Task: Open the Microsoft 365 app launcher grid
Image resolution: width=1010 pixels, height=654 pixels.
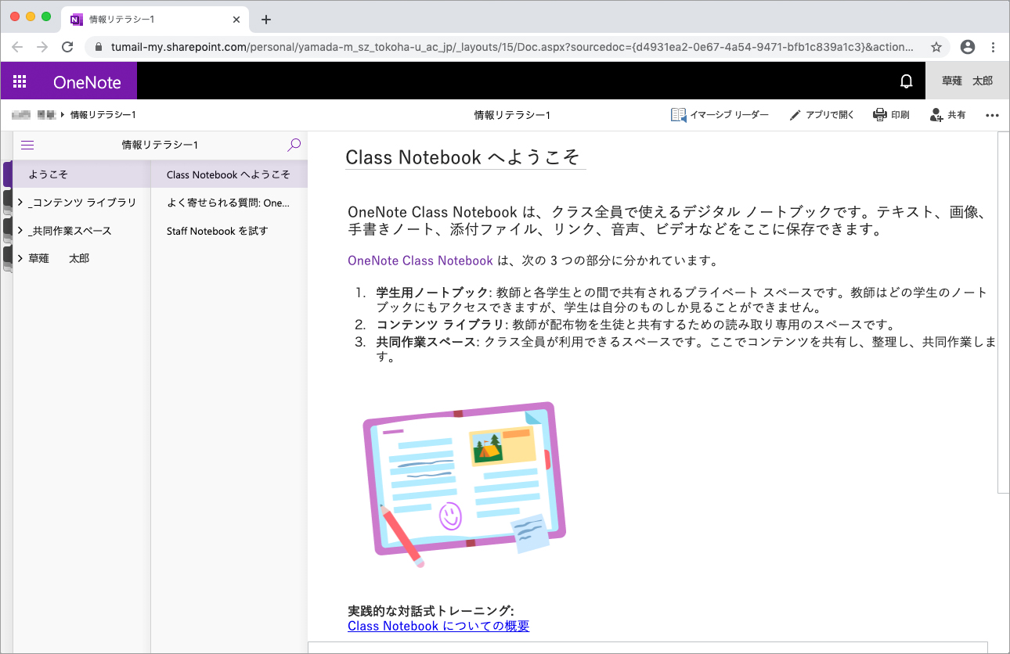Action: click(20, 81)
